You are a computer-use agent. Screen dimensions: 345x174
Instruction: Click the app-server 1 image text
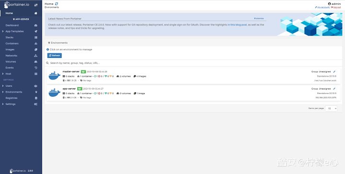tap(139, 93)
